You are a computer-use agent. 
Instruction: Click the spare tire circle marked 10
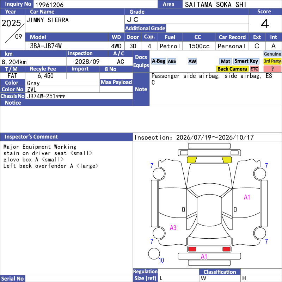tap(154, 253)
